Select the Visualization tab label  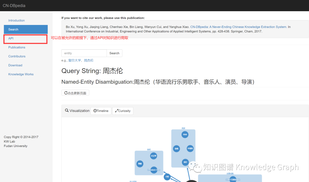coord(80,111)
